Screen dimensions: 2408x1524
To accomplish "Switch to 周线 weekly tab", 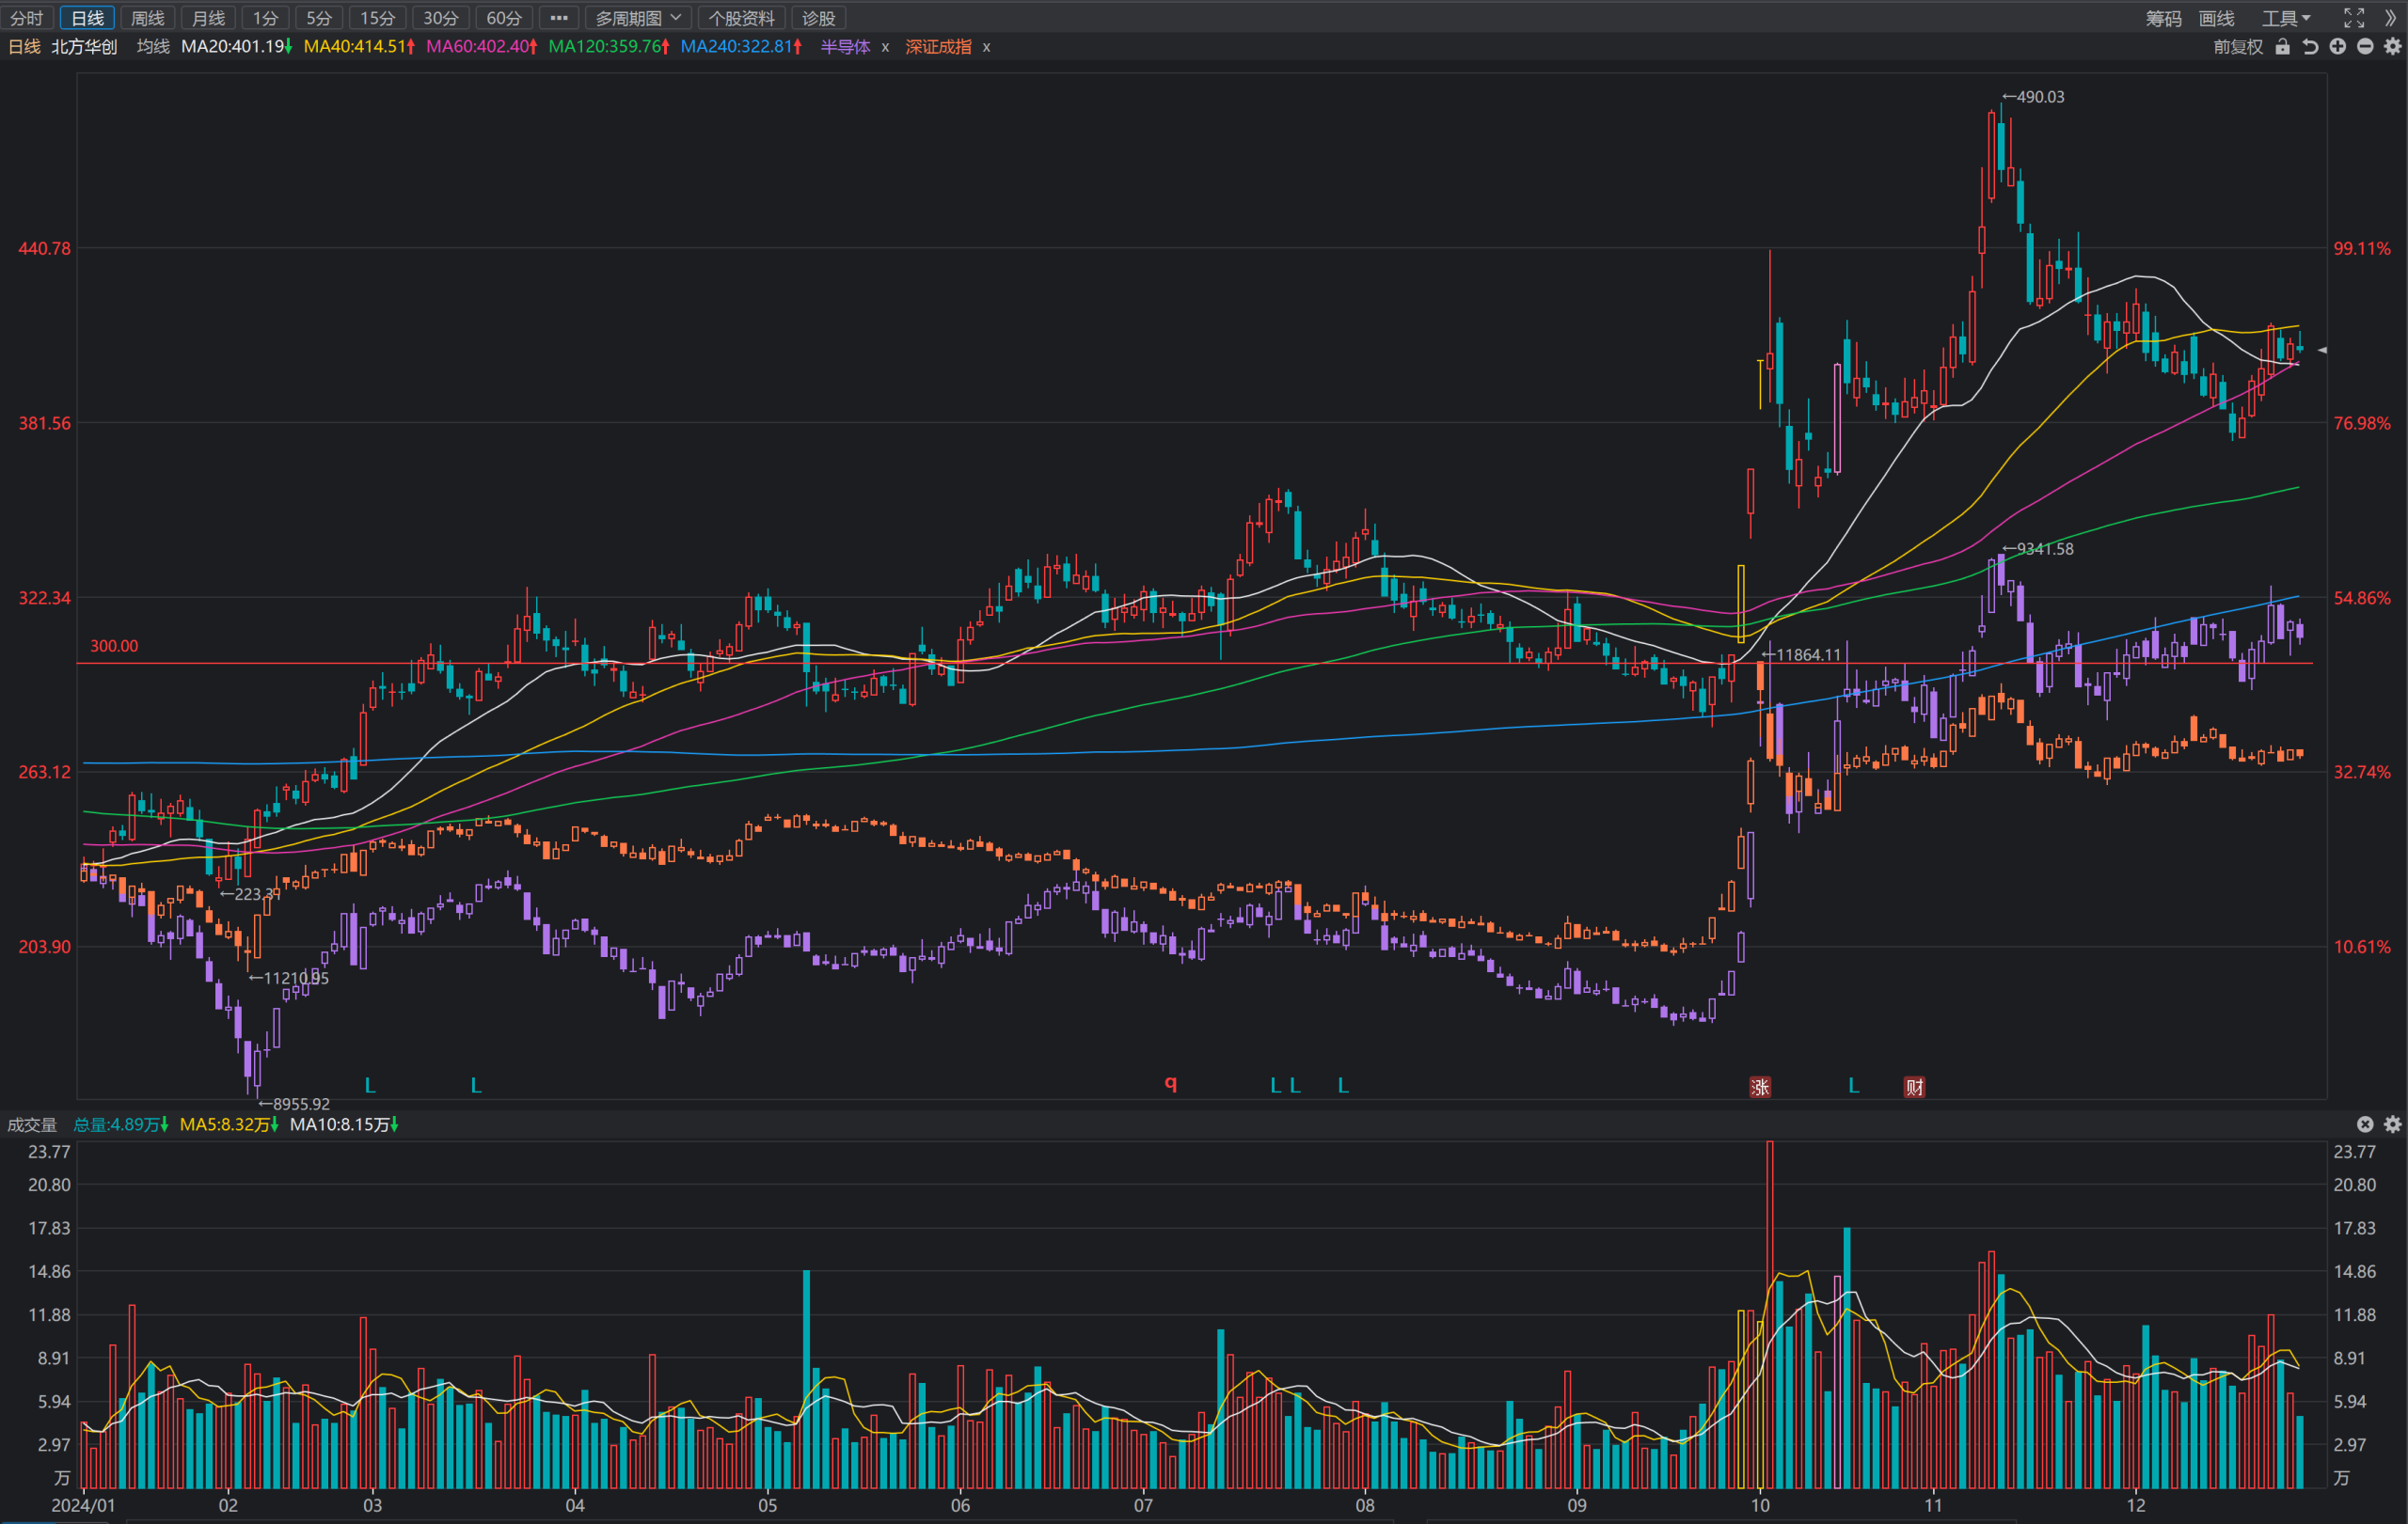I will coord(148,18).
